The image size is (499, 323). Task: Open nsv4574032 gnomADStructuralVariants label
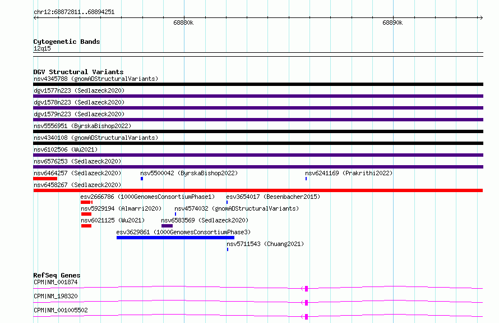pos(237,208)
